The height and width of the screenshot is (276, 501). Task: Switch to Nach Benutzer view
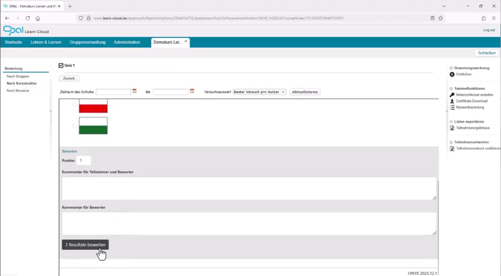click(18, 90)
